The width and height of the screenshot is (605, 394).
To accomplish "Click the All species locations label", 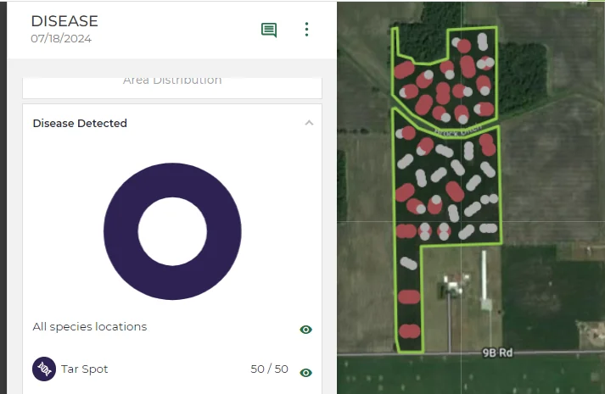I will coord(90,326).
